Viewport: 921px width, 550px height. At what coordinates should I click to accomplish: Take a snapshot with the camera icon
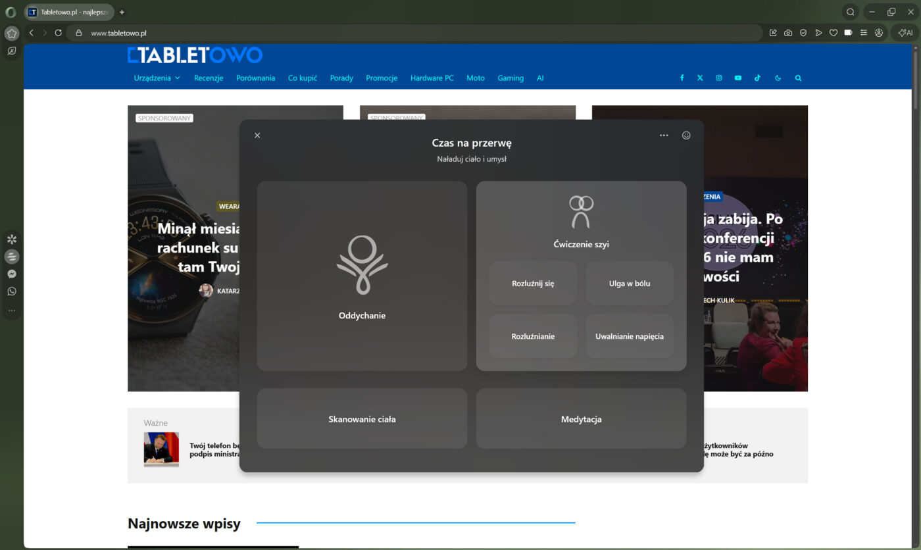(788, 33)
